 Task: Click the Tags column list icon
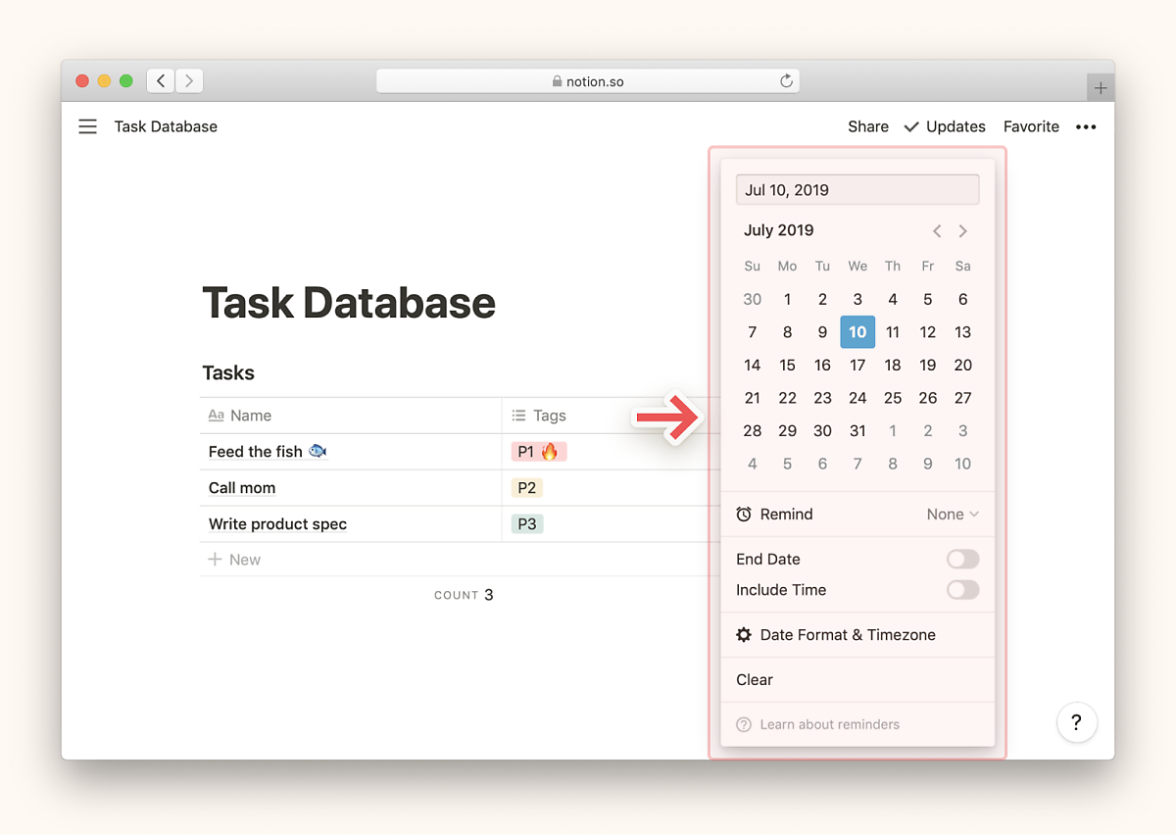coord(519,416)
